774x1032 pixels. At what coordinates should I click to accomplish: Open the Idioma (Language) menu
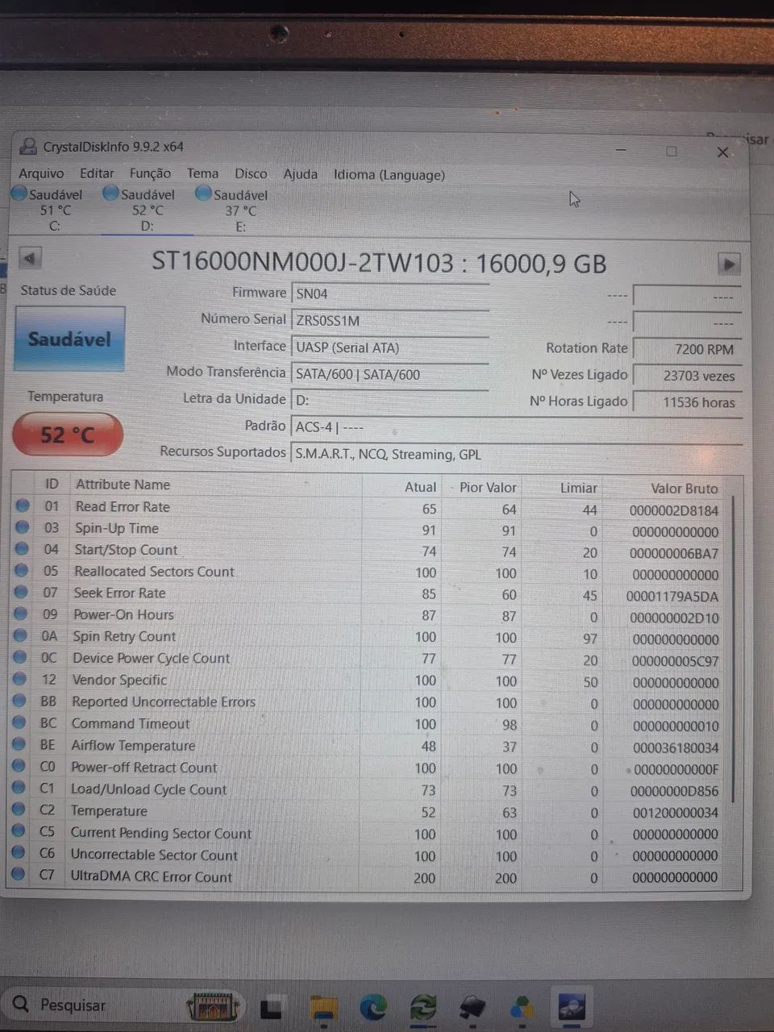[389, 174]
